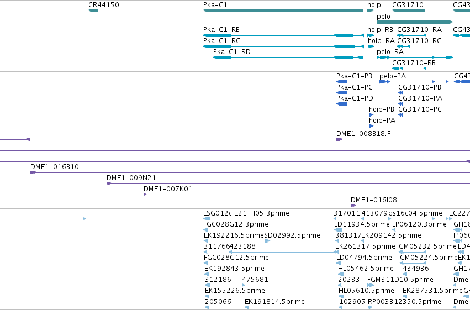The image size is (470, 310).
Task: Select the CG31710-PB label
Action: [x=420, y=87]
